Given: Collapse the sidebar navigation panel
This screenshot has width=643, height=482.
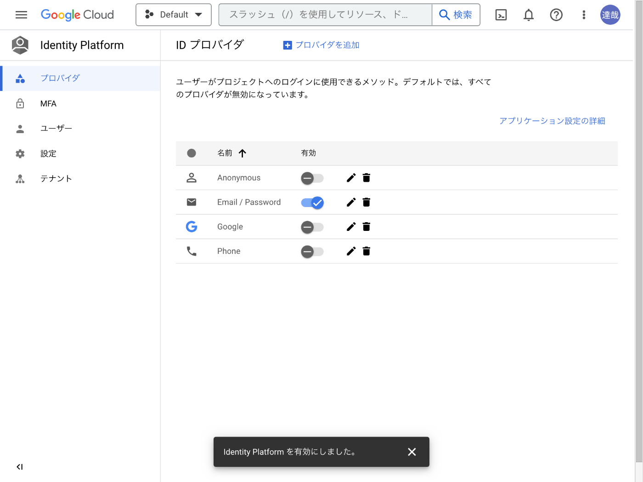Looking at the screenshot, I should [x=19, y=467].
